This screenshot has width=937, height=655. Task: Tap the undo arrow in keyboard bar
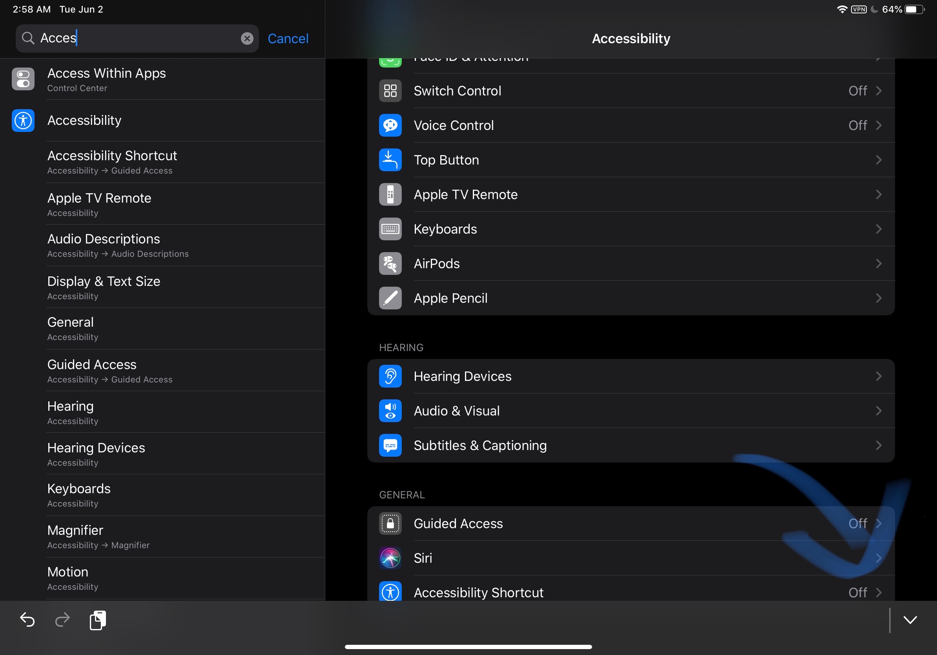(x=27, y=620)
